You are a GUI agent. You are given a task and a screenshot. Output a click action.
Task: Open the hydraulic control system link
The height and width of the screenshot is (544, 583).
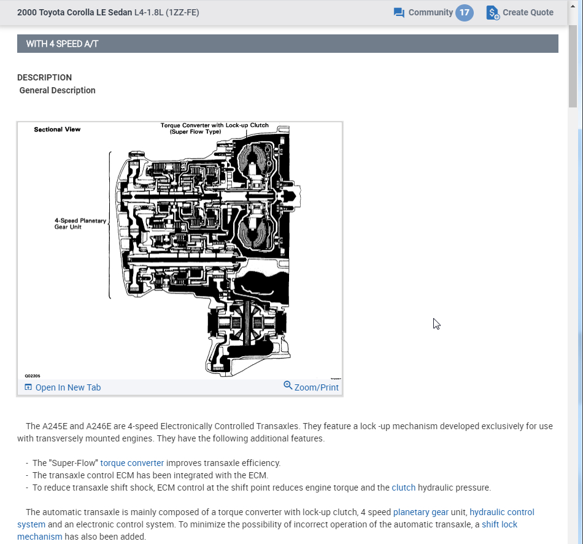tap(501, 512)
